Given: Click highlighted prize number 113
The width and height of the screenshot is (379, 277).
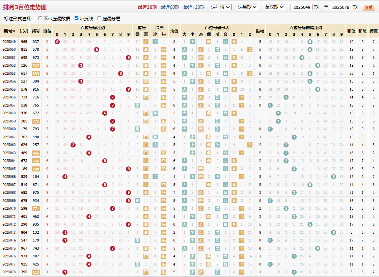Looking at the screenshot, I should [x=36, y=272].
